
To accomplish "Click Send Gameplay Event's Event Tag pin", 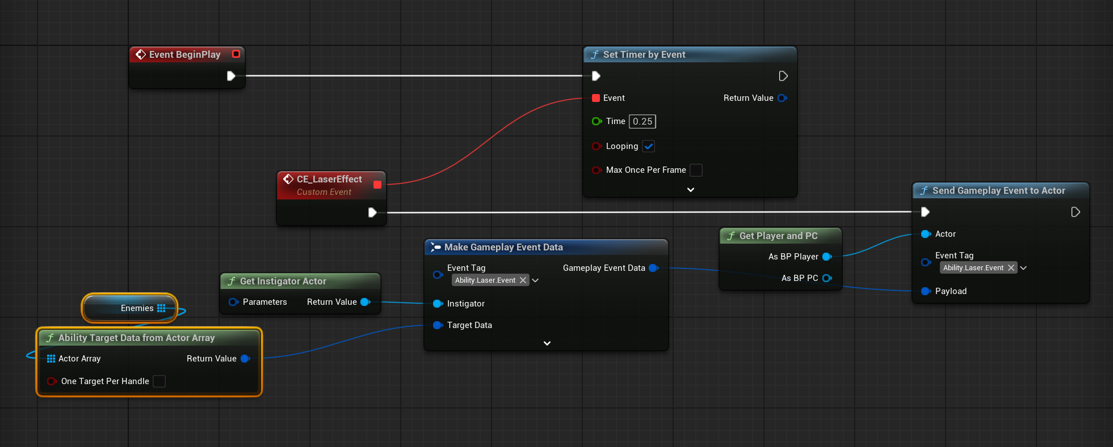I will (x=926, y=262).
